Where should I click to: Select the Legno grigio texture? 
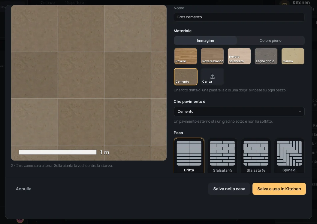coord(266,56)
